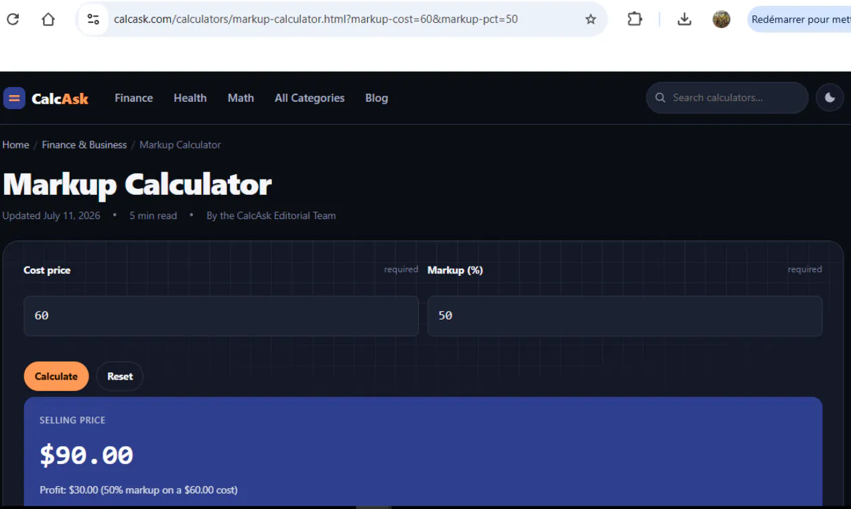The width and height of the screenshot is (851, 509).
Task: Open the Health menu
Action: coord(190,98)
